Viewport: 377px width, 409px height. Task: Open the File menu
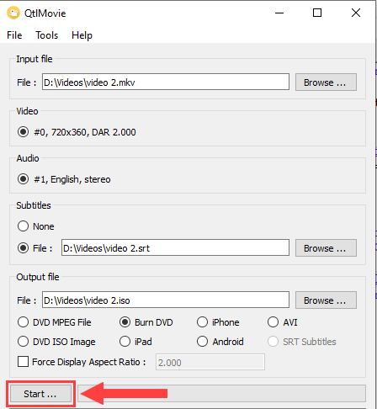(x=14, y=35)
